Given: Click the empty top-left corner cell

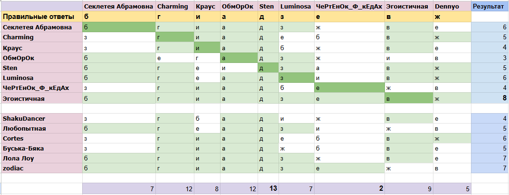Looking at the screenshot, I should [x=41, y=7].
